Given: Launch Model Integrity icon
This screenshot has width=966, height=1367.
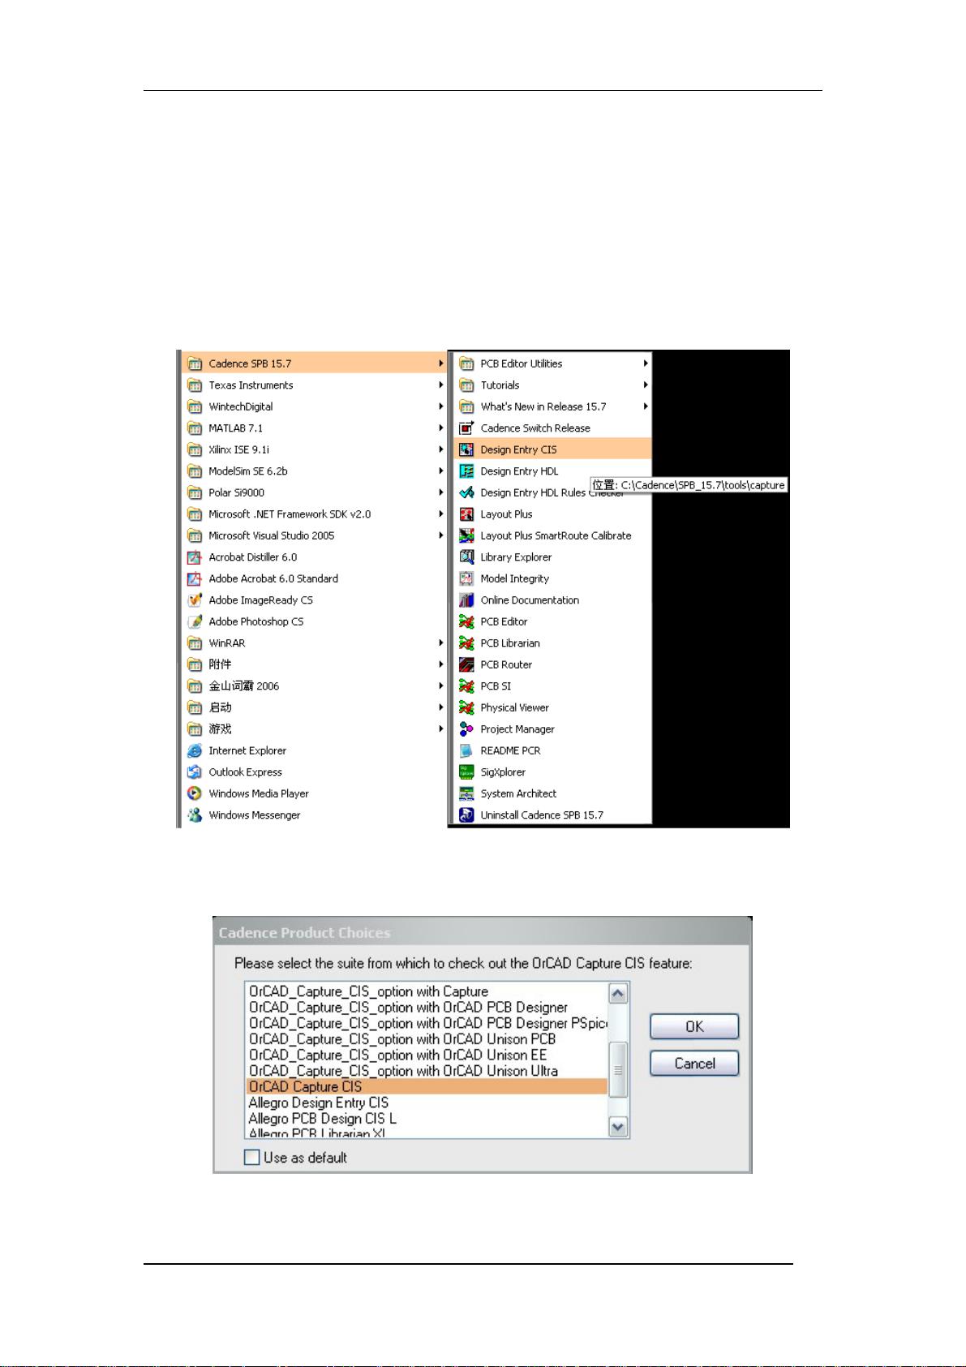Looking at the screenshot, I should click(466, 578).
